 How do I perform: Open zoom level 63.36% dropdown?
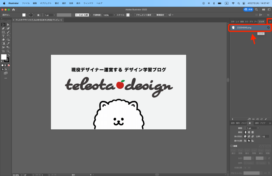[22, 175]
